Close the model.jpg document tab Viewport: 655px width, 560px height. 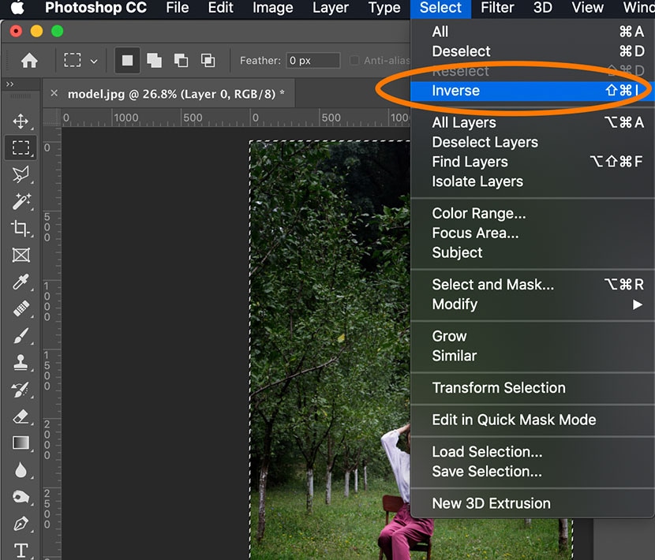[x=54, y=93]
